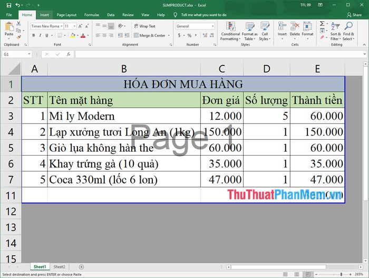Switch to the Page Layout tab
369x278 pixels.
tap(66, 15)
